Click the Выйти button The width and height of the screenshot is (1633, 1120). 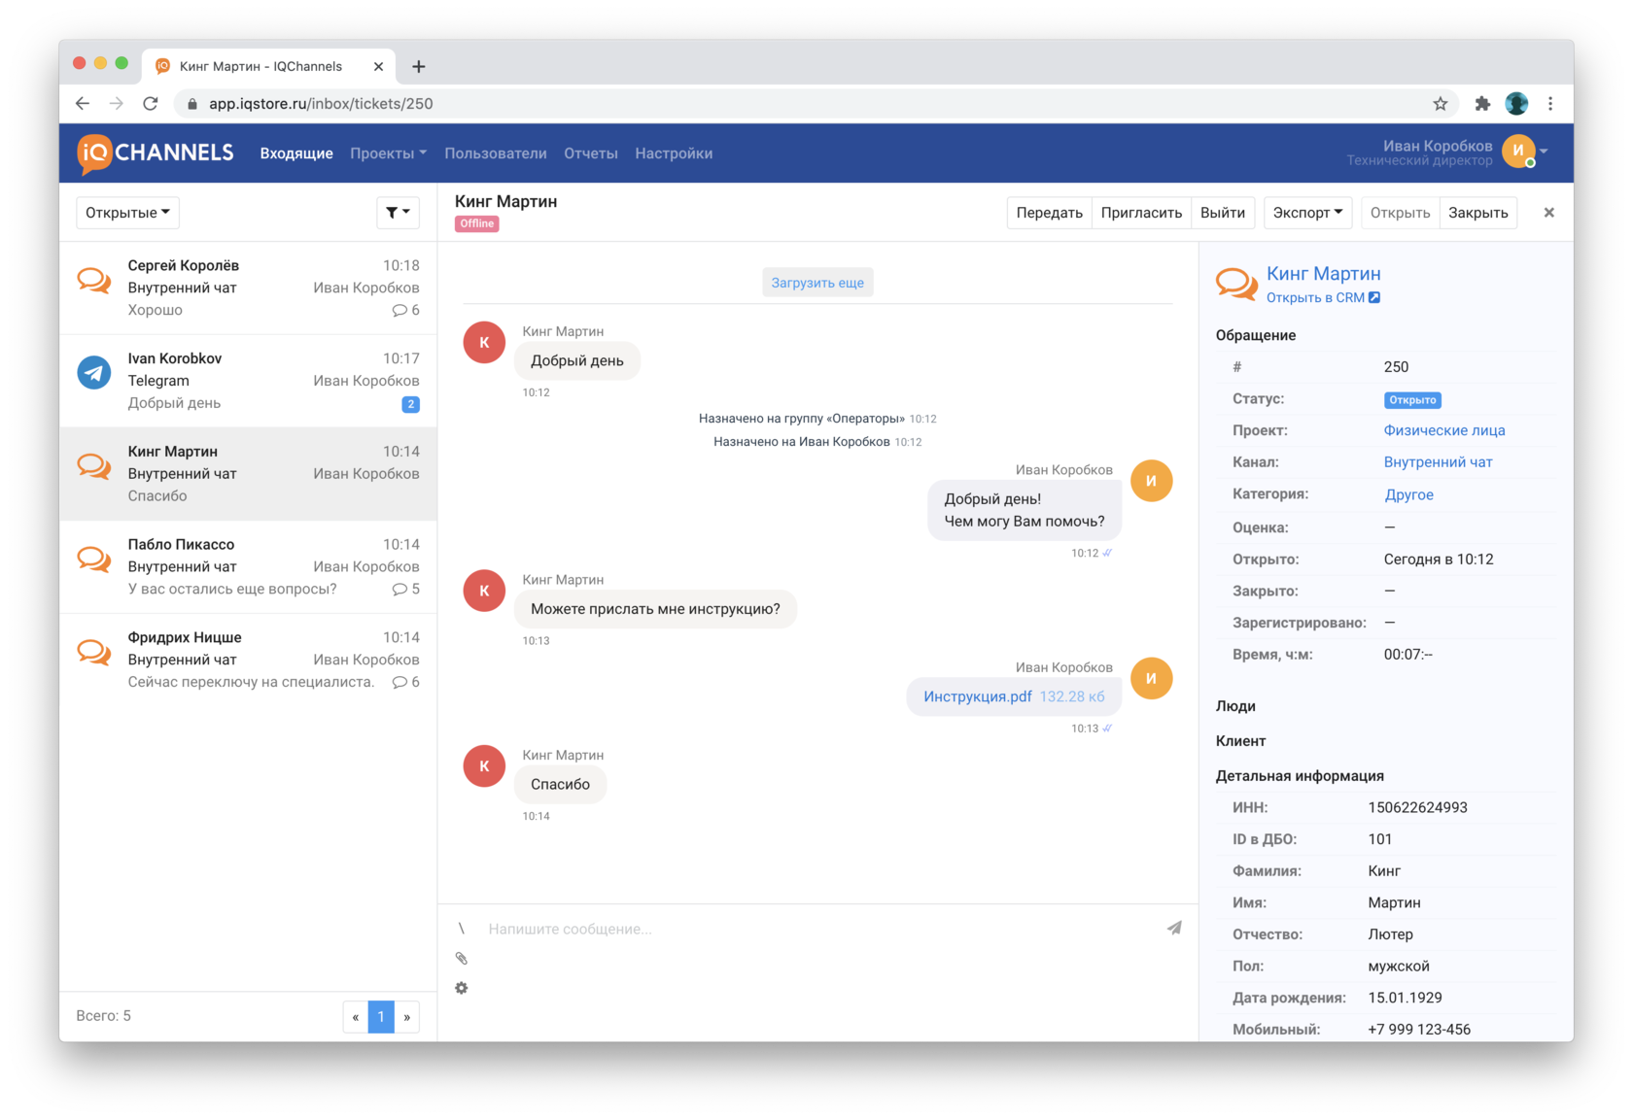click(1223, 213)
